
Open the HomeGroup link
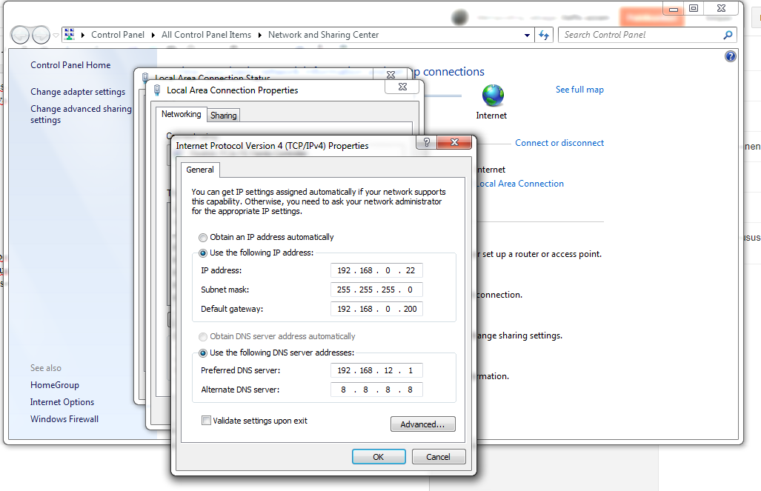click(54, 385)
